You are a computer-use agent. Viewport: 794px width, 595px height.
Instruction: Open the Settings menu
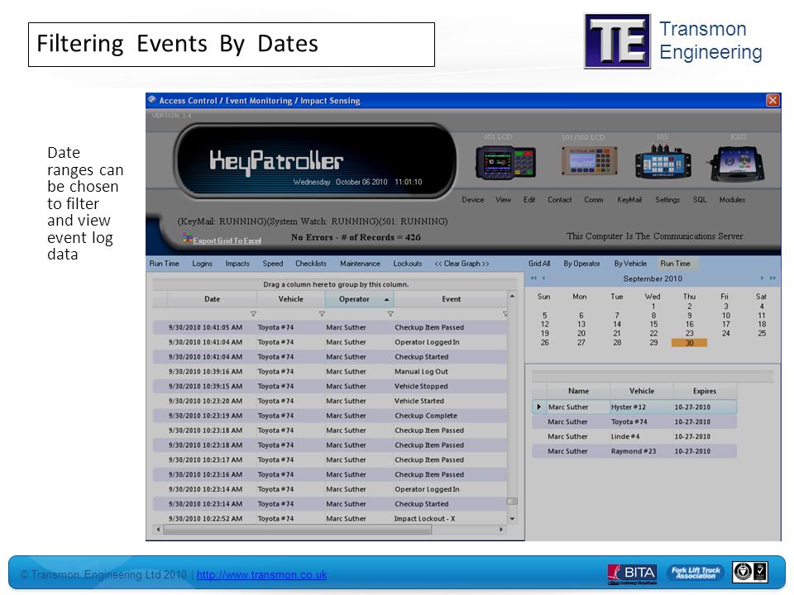pos(667,200)
